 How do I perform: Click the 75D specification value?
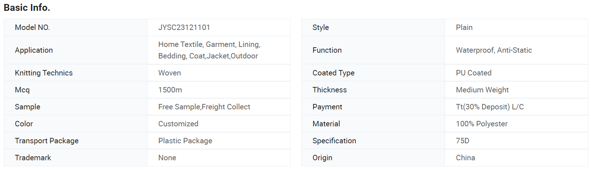[462, 141]
